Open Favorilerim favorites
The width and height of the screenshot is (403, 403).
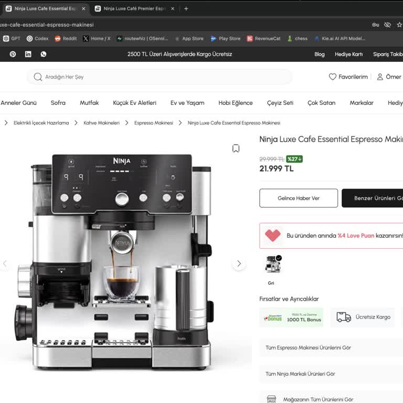(348, 77)
